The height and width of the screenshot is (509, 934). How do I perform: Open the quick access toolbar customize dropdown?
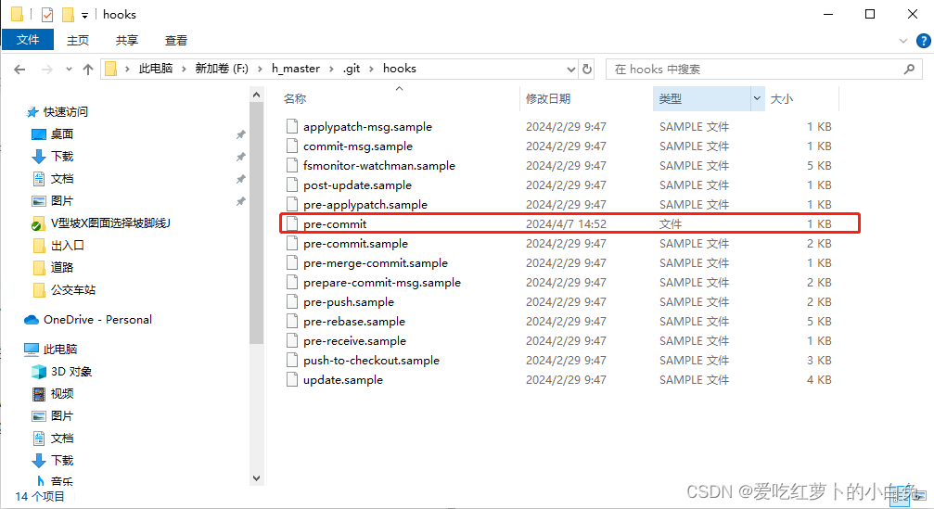point(84,16)
